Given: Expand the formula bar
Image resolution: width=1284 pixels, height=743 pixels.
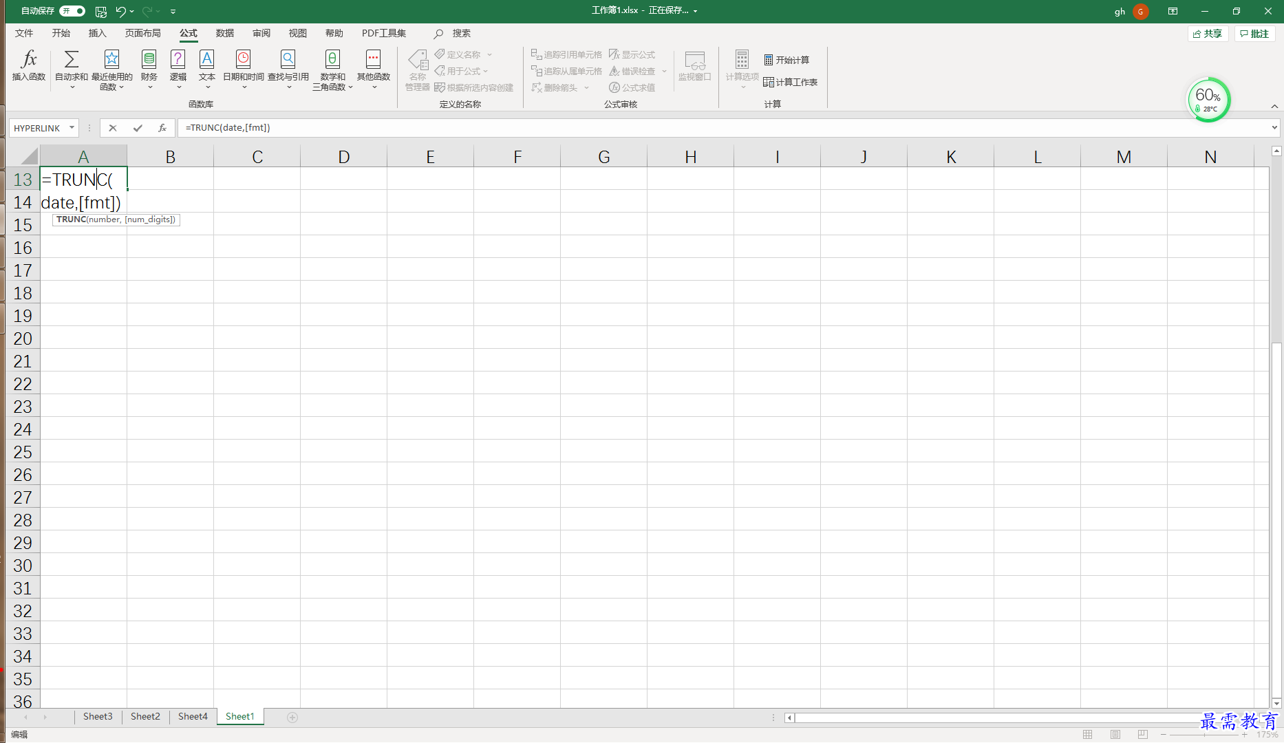Looking at the screenshot, I should click(1274, 128).
